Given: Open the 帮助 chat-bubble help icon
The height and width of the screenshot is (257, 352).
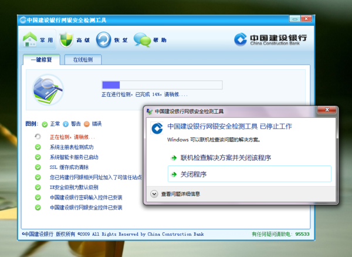Looking at the screenshot, I should click(x=142, y=40).
